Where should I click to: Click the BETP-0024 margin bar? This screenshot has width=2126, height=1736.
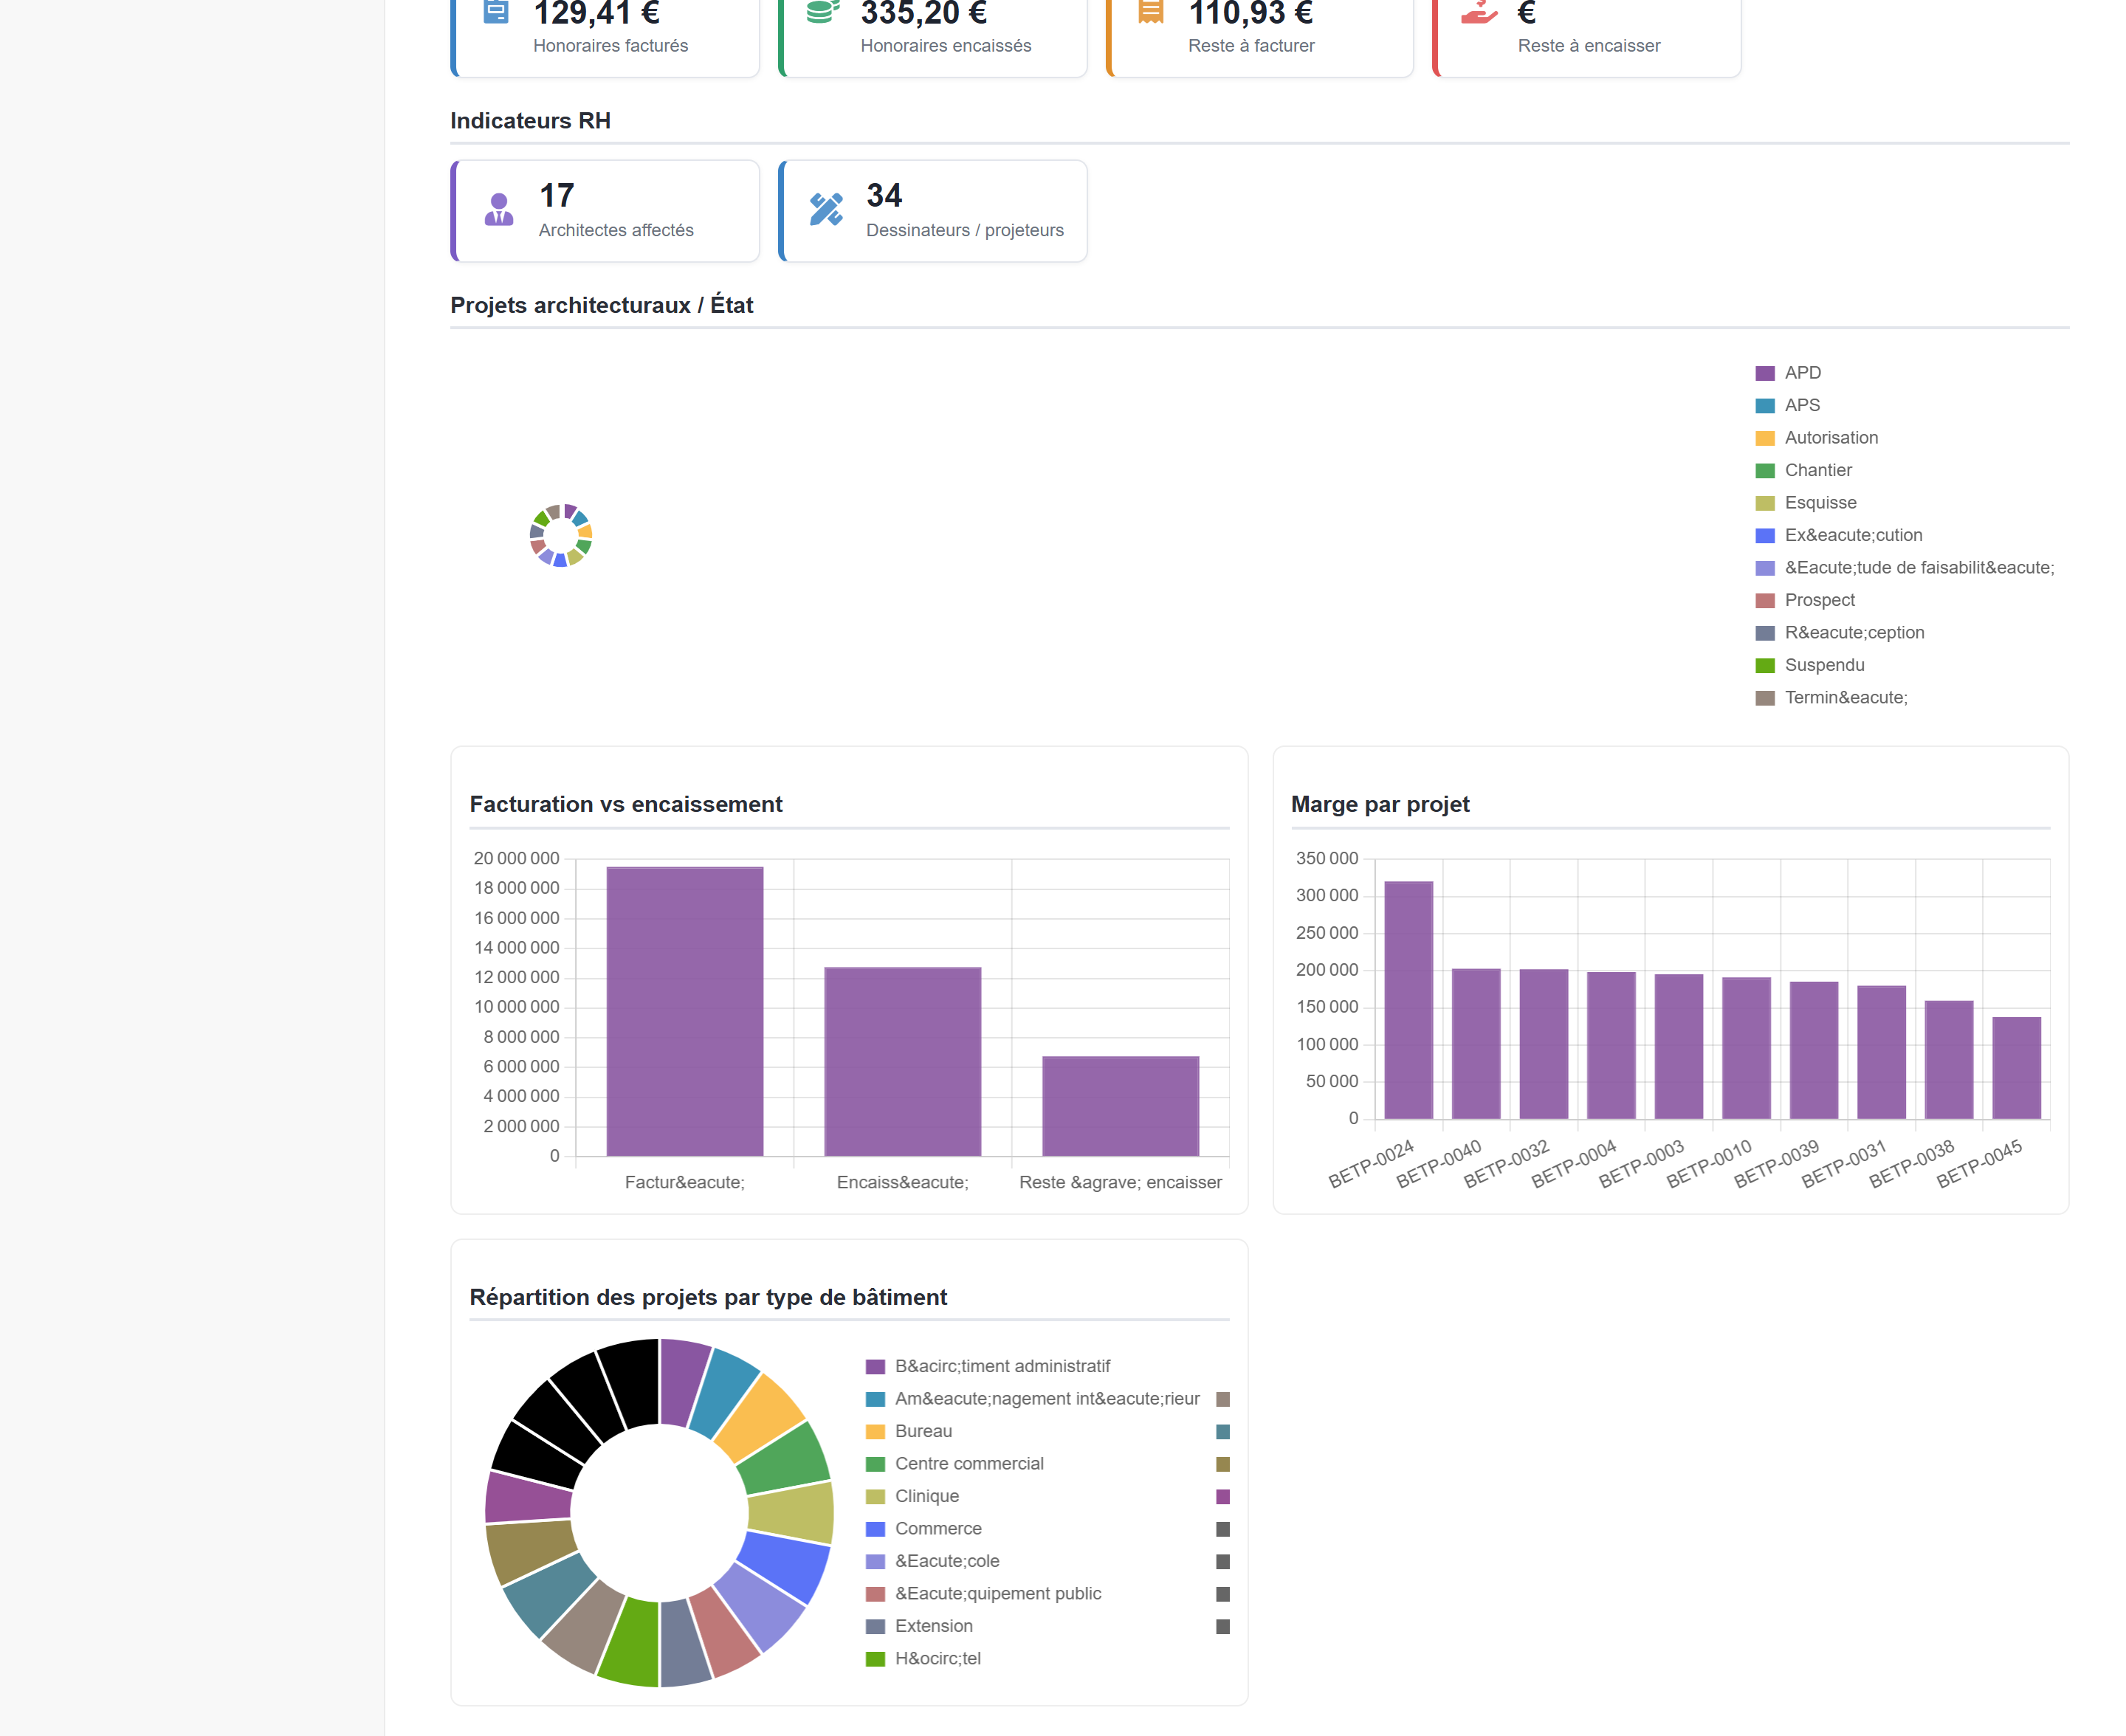(x=1408, y=1000)
